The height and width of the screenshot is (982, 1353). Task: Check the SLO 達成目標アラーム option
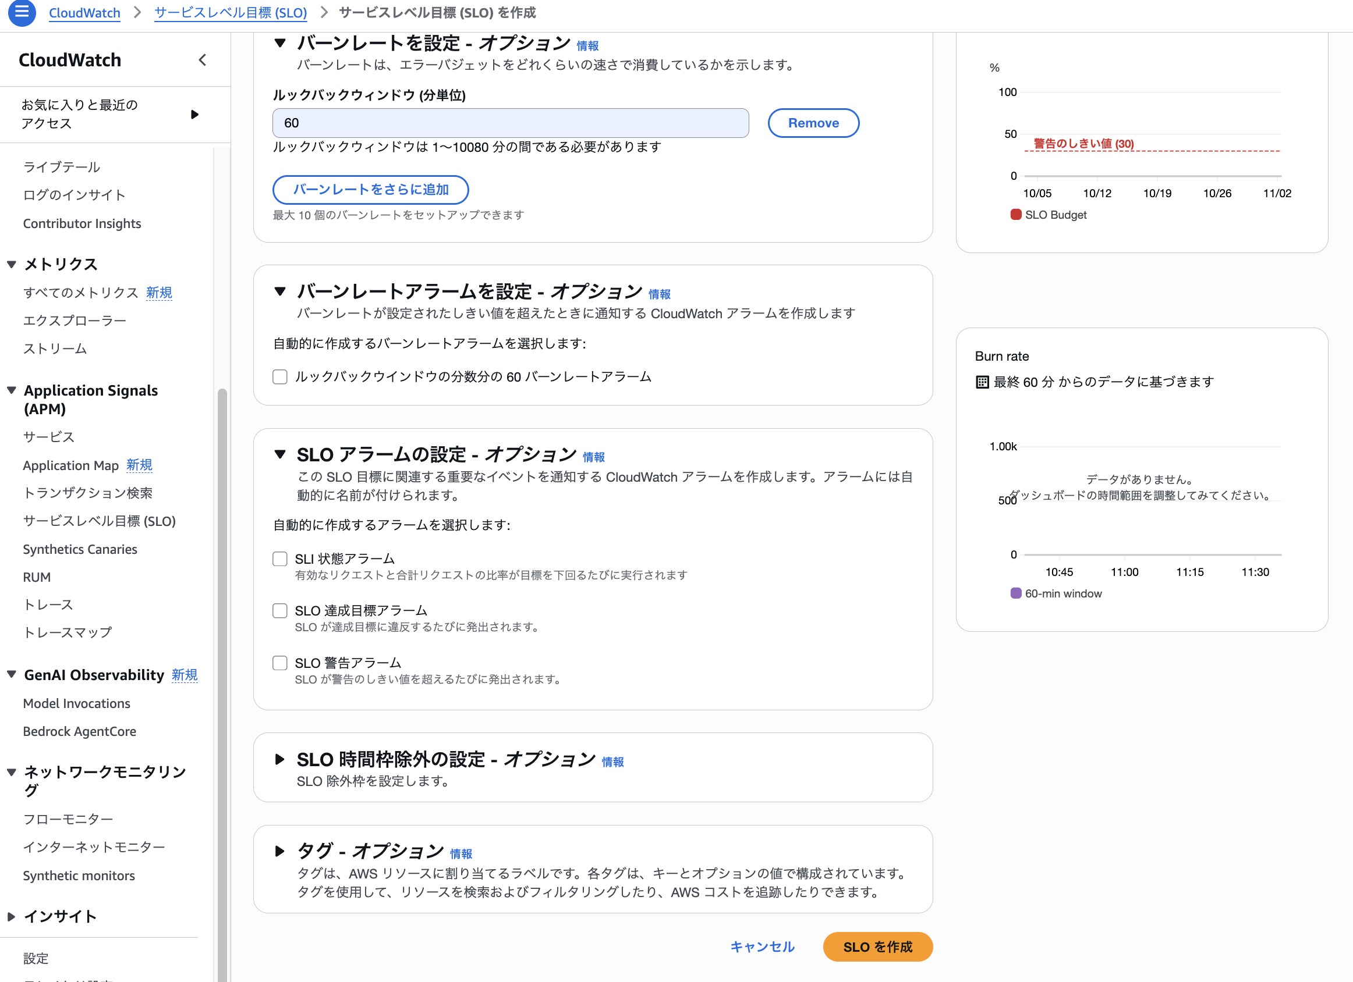coord(279,610)
